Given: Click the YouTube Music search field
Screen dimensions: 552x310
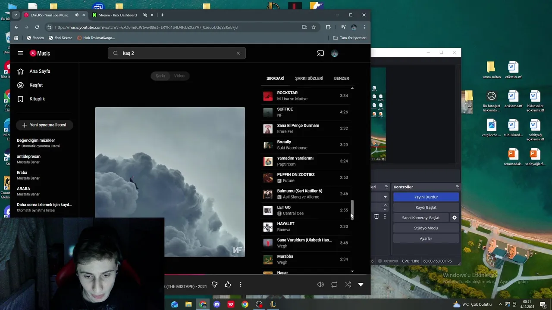Looking at the screenshot, I should coord(177,53).
